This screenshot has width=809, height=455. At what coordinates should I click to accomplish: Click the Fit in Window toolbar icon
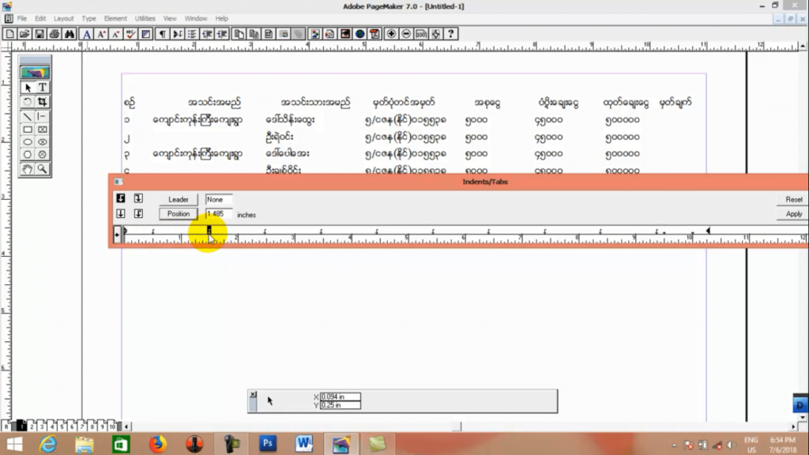click(436, 34)
